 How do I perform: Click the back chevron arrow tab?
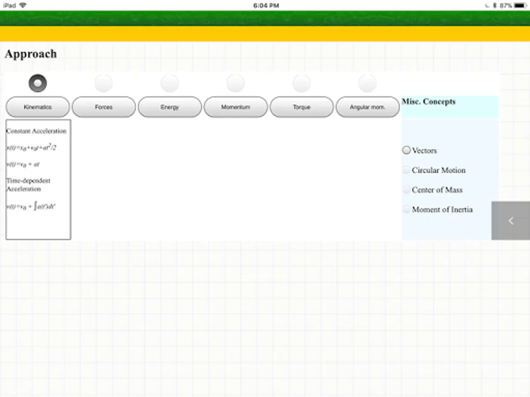(511, 221)
